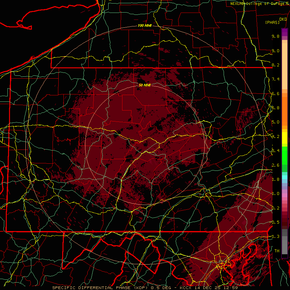Screen dimensions: 290x290
Task: Click the 100 NMI range ring label
Action: (145, 25)
